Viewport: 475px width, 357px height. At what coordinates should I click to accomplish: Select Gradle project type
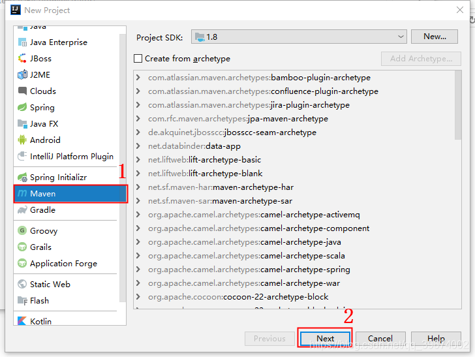tap(67, 210)
